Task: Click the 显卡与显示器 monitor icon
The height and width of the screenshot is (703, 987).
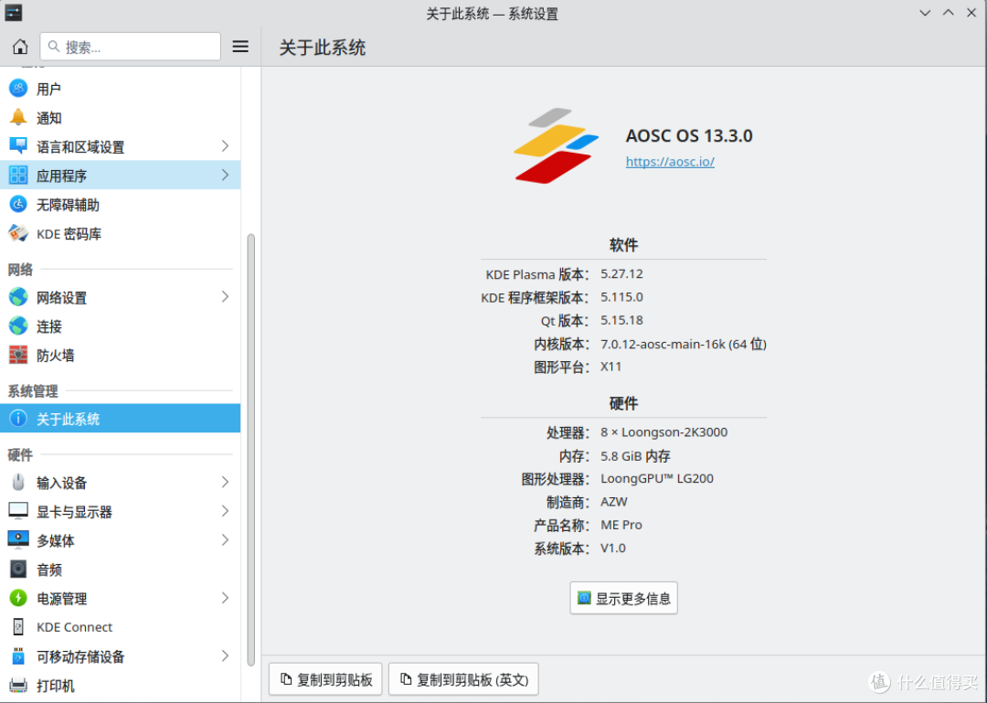Action: [x=18, y=511]
